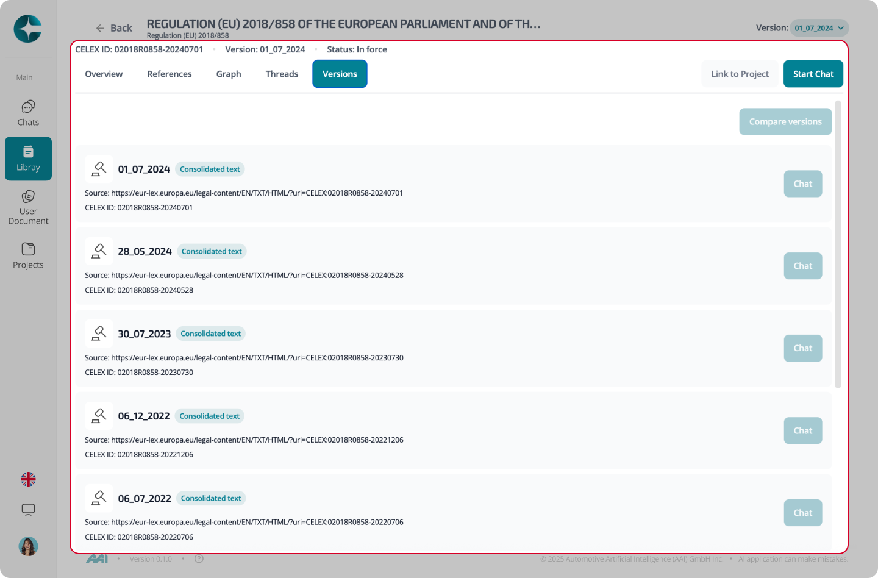The width and height of the screenshot is (878, 578).
Task: Click the help question mark icon in footer
Action: (199, 558)
